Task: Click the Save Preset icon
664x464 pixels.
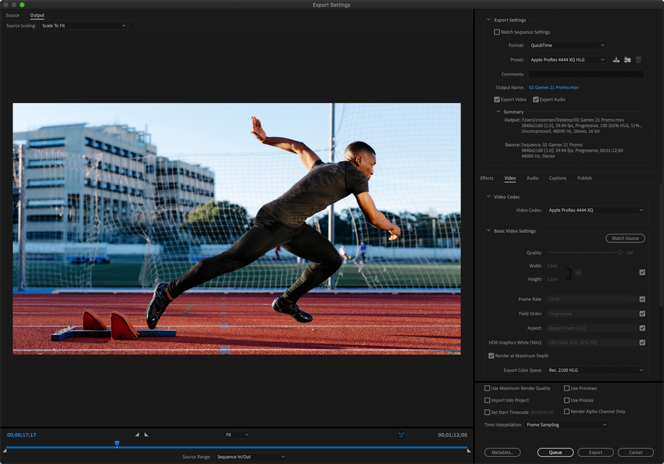Action: [x=616, y=60]
